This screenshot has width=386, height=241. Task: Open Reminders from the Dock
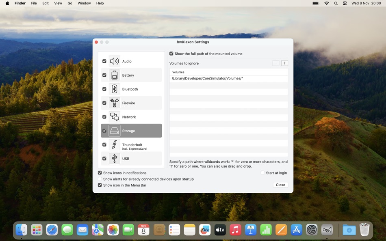174,230
